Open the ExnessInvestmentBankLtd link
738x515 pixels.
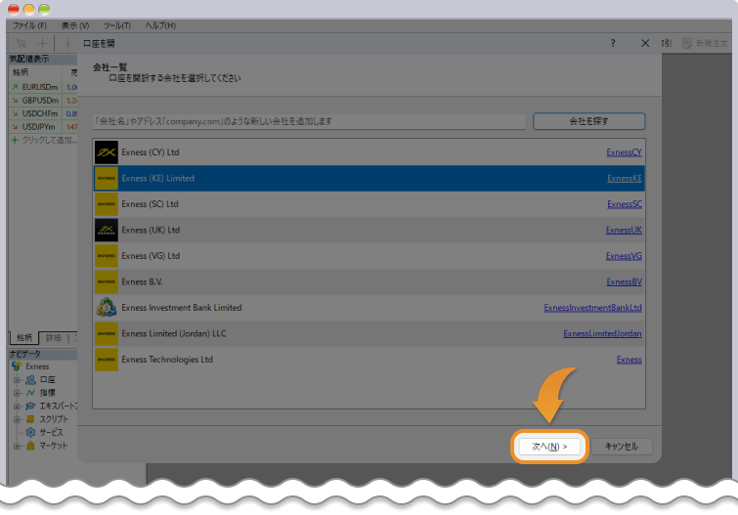[x=592, y=308]
